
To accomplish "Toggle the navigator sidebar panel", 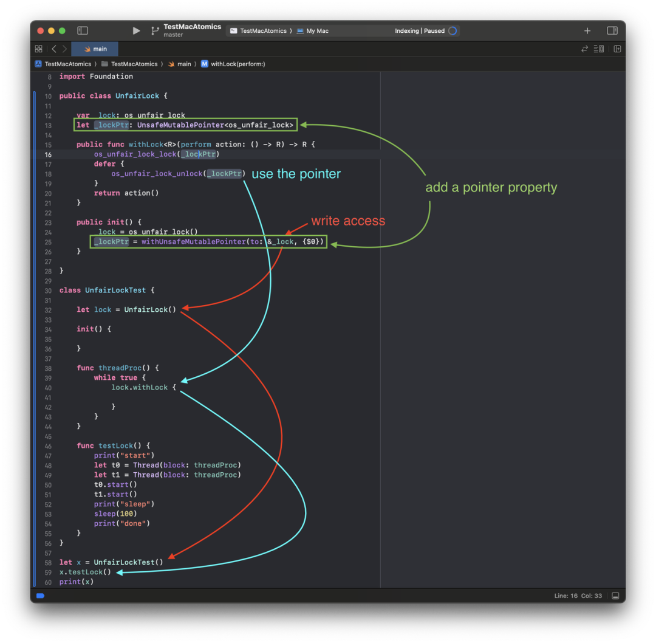I will pos(83,30).
